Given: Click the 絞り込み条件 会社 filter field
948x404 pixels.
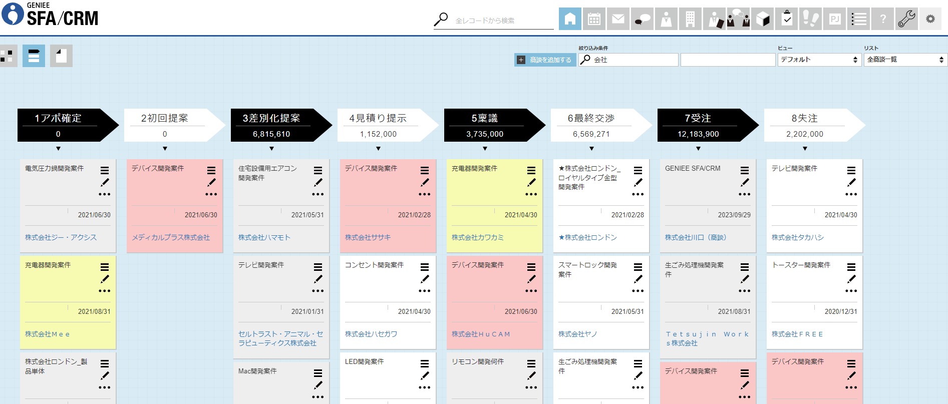Looking at the screenshot, I should 628,60.
